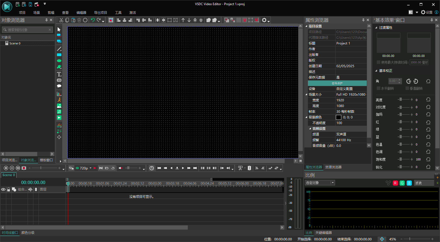
Task: Open the Editor menu
Action: tap(81, 13)
